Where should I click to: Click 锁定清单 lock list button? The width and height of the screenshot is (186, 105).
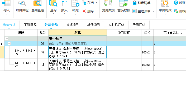(x=141, y=3)
